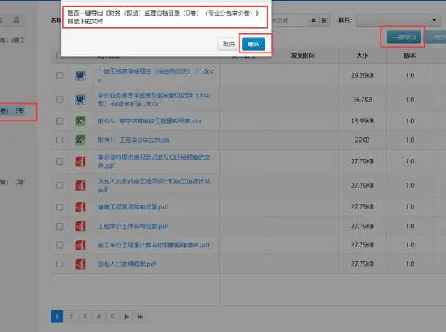Click the PDF icon for 基建工程现场踏勘记录.pdf
The image size is (446, 332).
(80, 207)
